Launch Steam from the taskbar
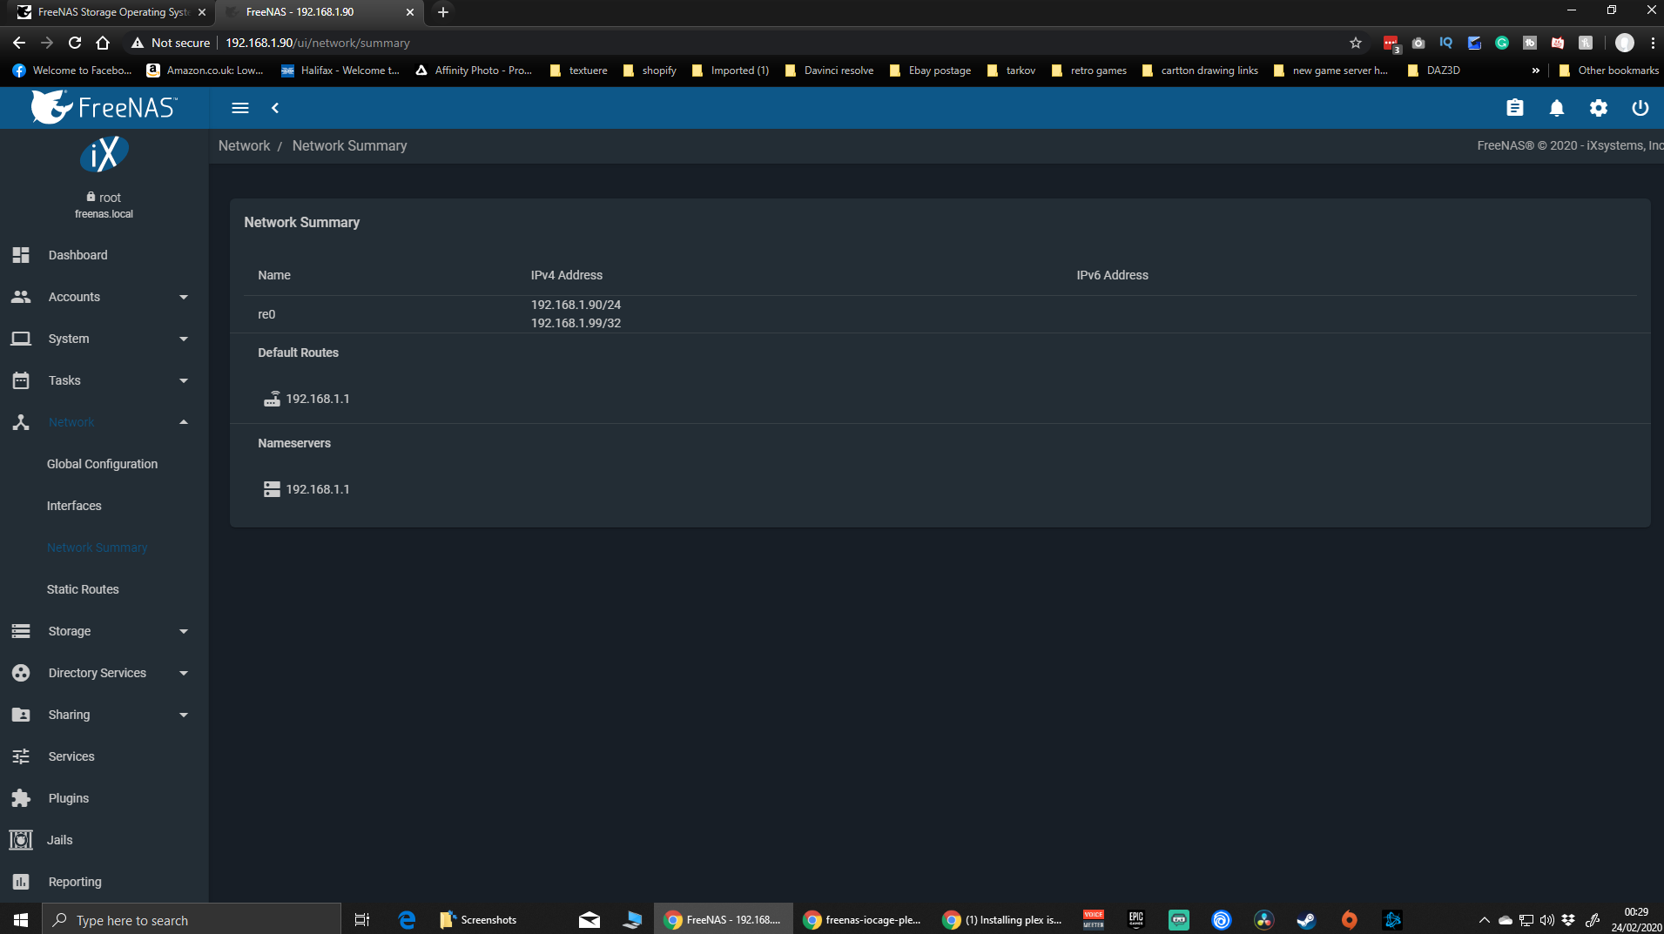Image resolution: width=1664 pixels, height=934 pixels. 1306,920
